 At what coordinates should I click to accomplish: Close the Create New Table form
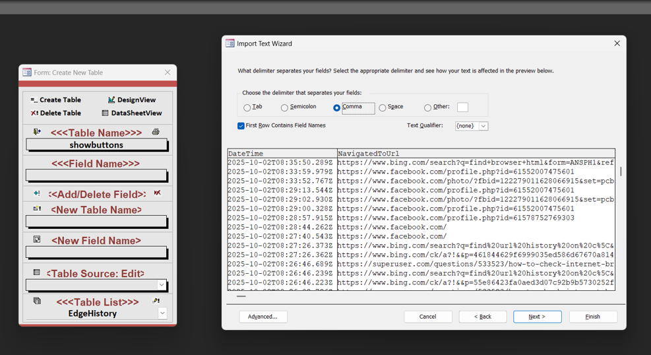click(168, 72)
